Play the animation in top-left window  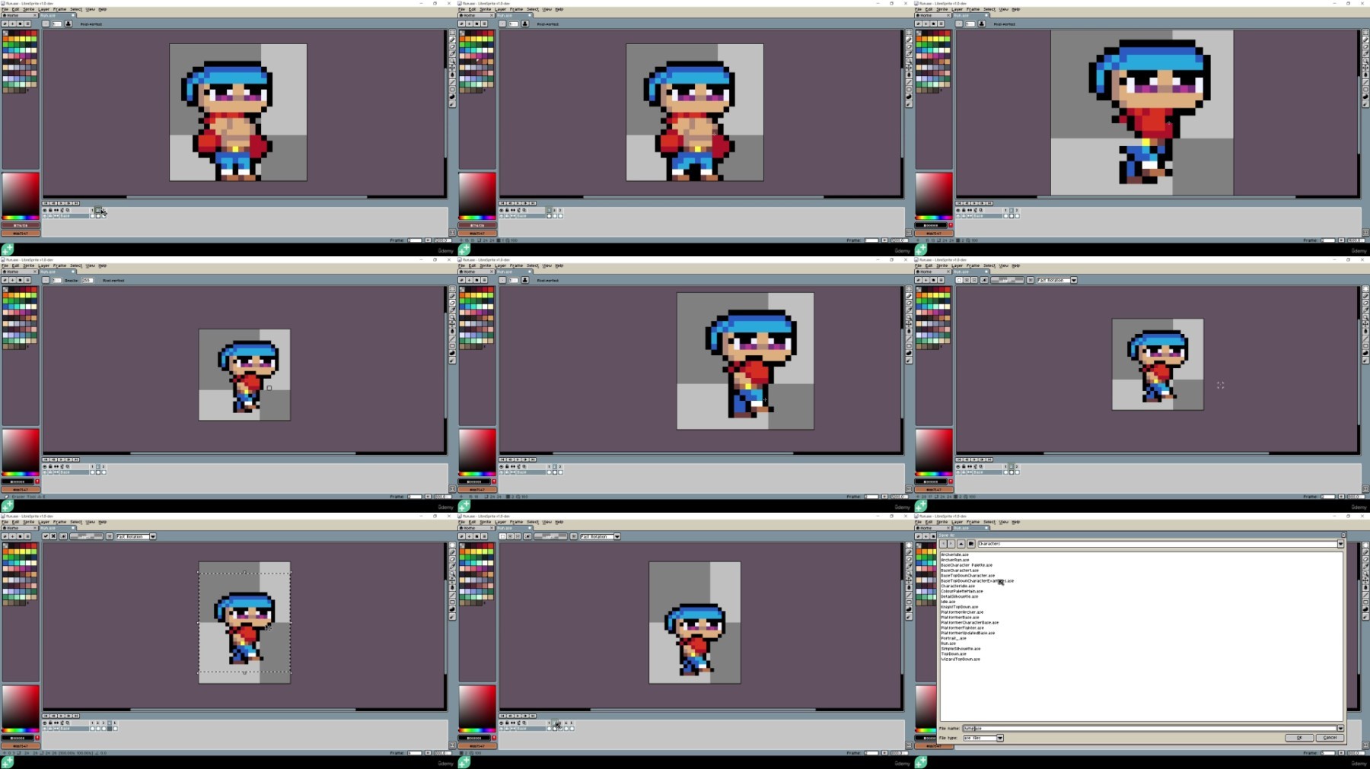point(61,203)
